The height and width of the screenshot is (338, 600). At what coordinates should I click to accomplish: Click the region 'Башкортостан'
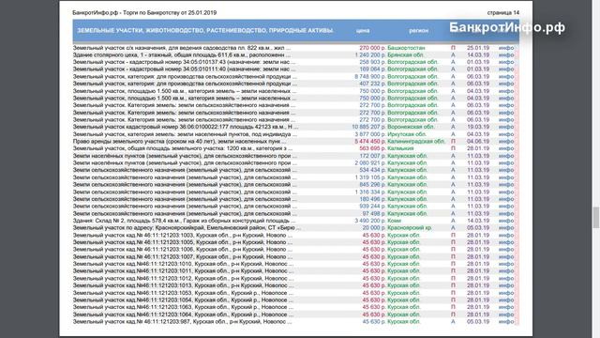pyautogui.click(x=406, y=48)
